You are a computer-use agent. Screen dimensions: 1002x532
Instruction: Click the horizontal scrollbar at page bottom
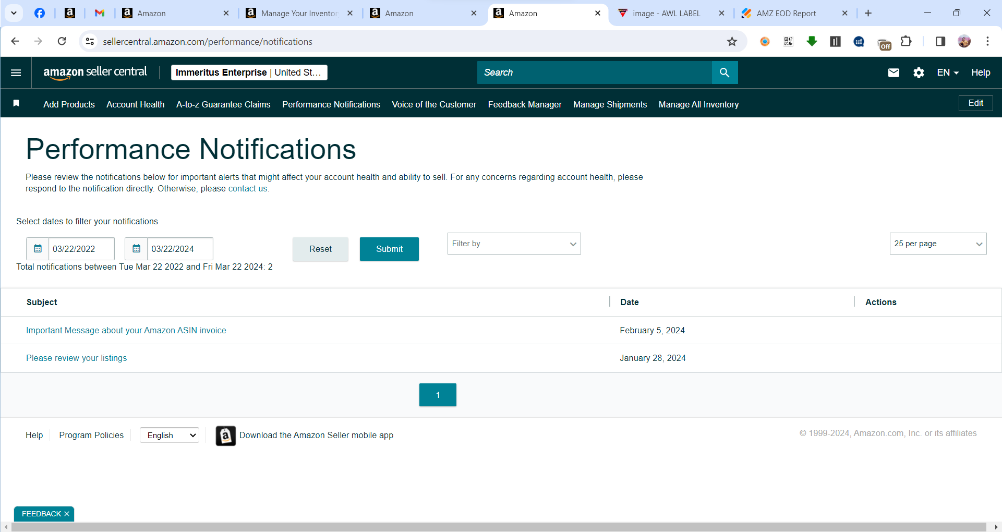pyautogui.click(x=499, y=527)
